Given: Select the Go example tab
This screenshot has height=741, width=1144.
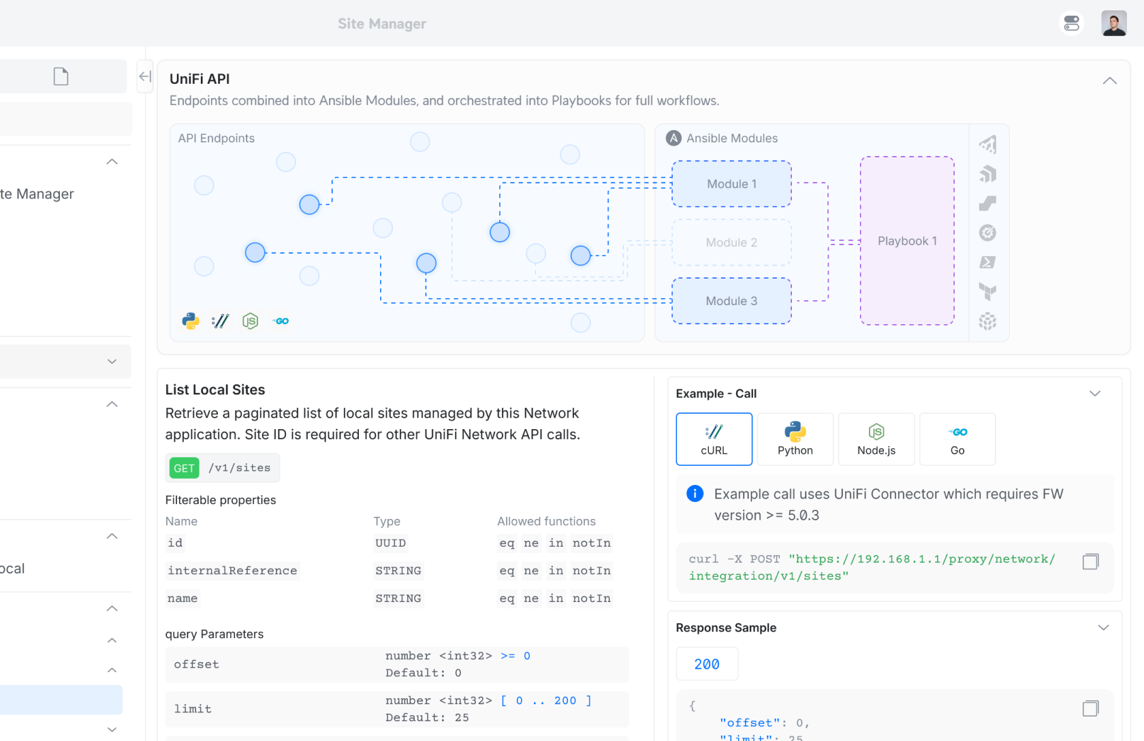Looking at the screenshot, I should click(x=957, y=439).
